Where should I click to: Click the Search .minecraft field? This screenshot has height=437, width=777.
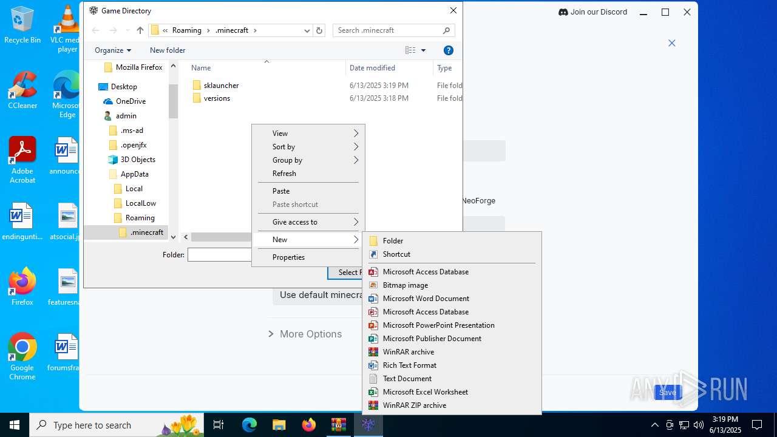pyautogui.click(x=393, y=30)
